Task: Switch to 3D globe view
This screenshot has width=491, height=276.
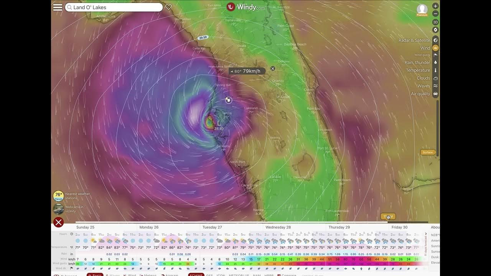Action: click(435, 22)
